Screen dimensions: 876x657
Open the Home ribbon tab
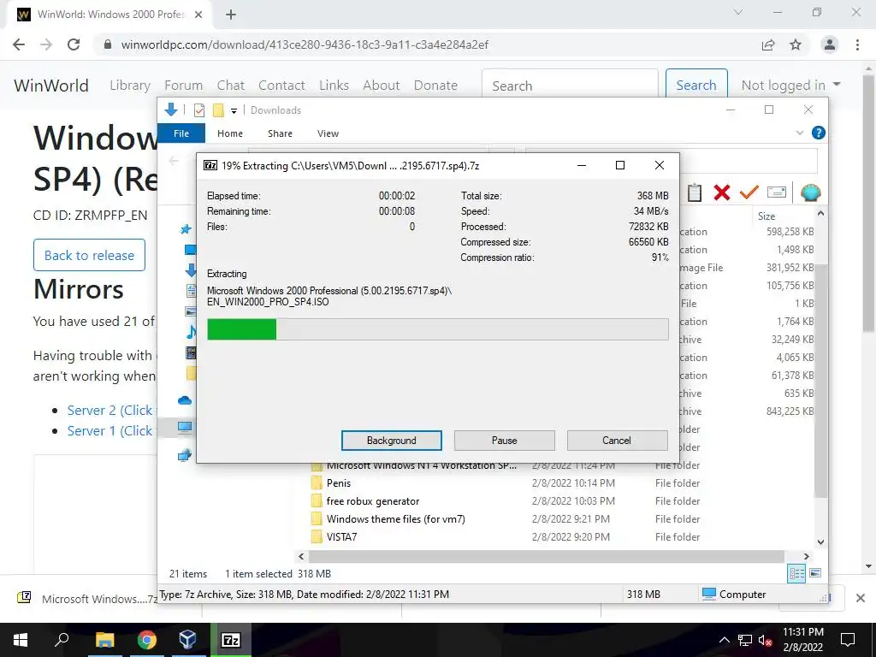[x=230, y=133]
